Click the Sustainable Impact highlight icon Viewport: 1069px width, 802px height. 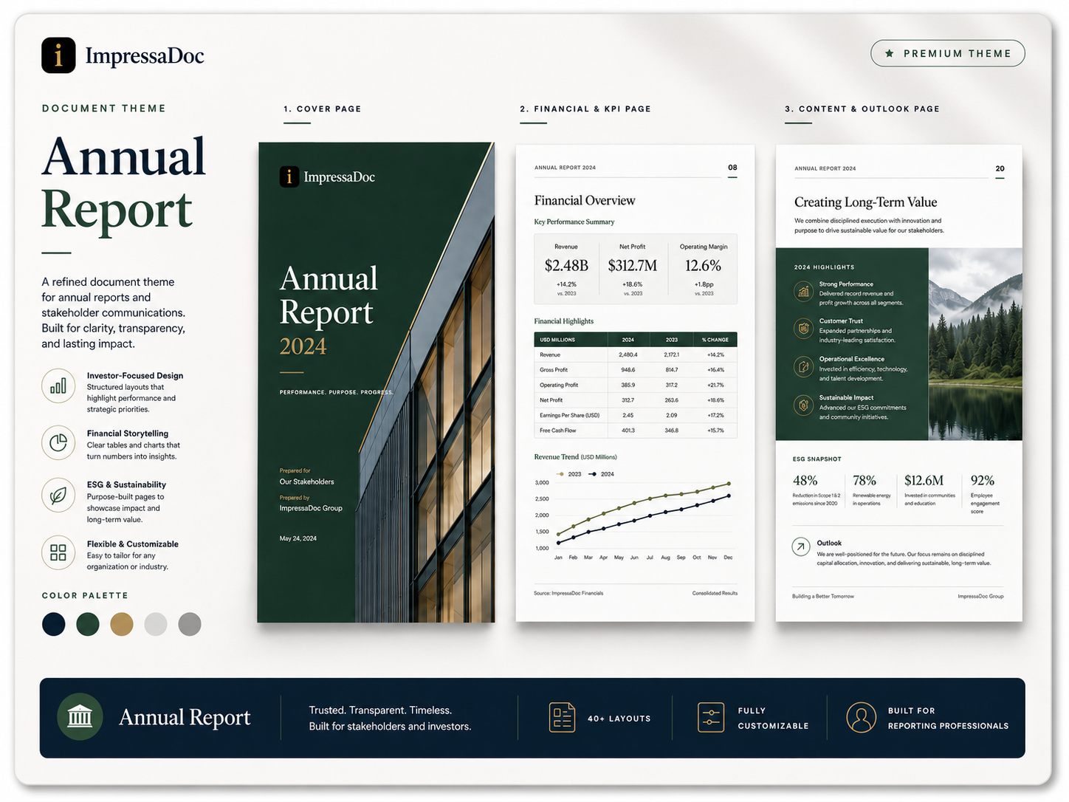pos(803,405)
